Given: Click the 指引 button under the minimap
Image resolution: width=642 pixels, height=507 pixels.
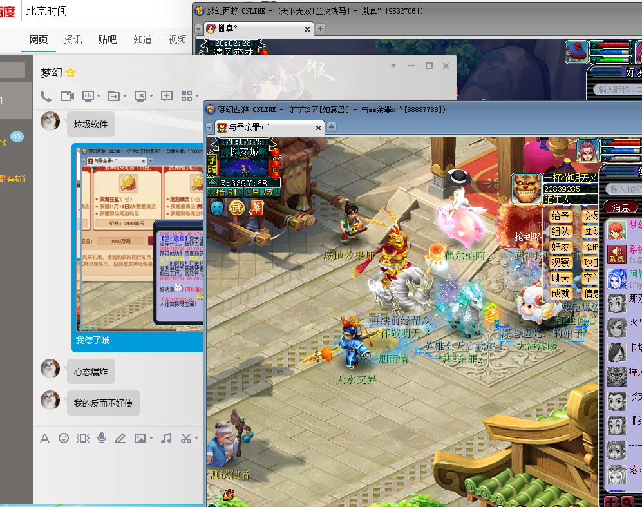Looking at the screenshot, I should coord(225,193).
